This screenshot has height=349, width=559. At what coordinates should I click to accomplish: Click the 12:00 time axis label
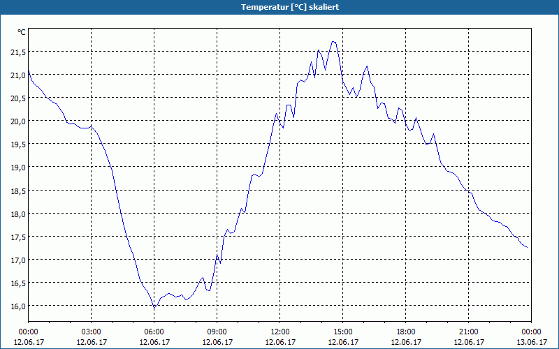280,332
